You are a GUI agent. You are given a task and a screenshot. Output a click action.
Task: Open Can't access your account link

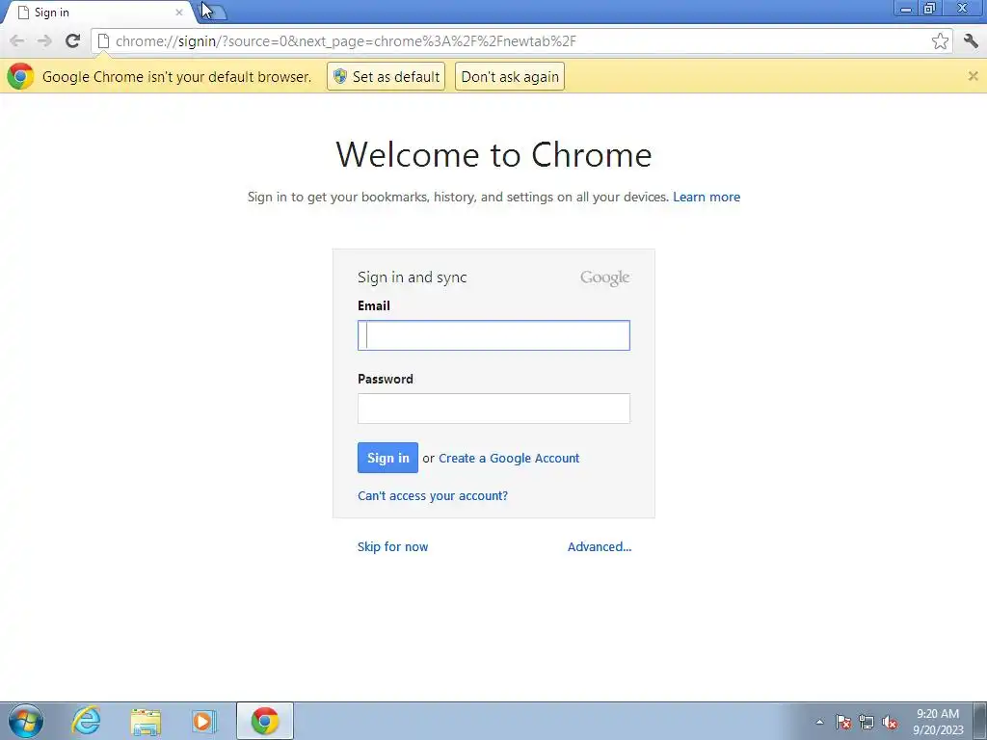tap(433, 496)
